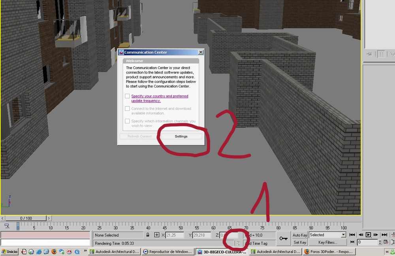
Task: Open the Inicio start button
Action: point(9,252)
